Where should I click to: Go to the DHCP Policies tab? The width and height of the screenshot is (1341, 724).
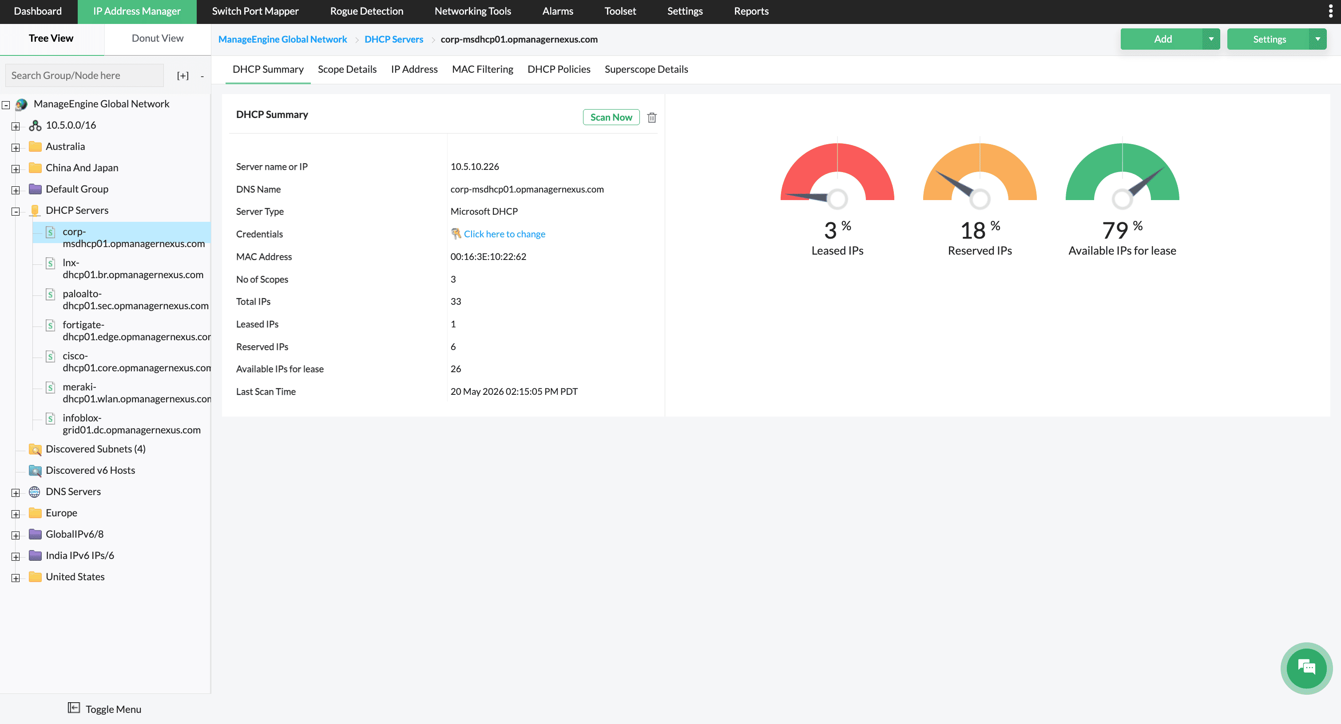559,70
